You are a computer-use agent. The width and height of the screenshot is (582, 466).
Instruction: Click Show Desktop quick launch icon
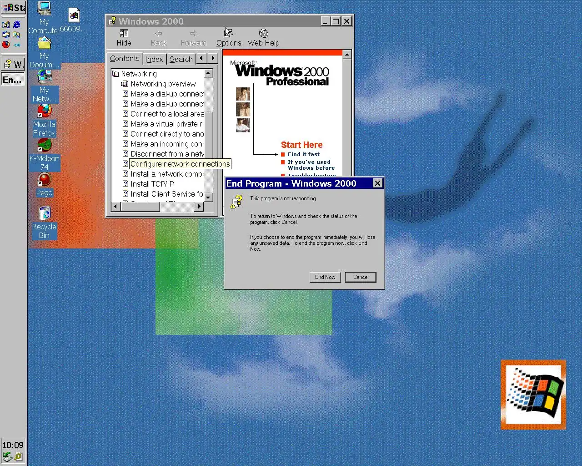(6, 25)
